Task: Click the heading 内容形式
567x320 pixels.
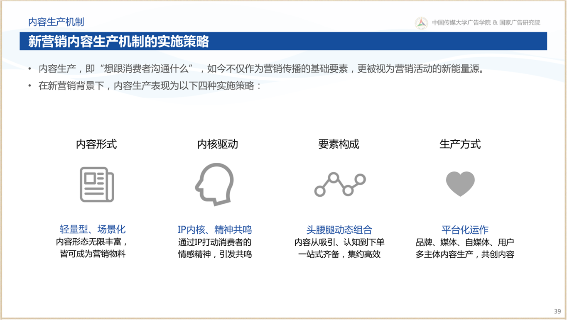Action: (96, 144)
